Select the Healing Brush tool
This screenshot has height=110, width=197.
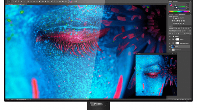[x=28, y=1]
